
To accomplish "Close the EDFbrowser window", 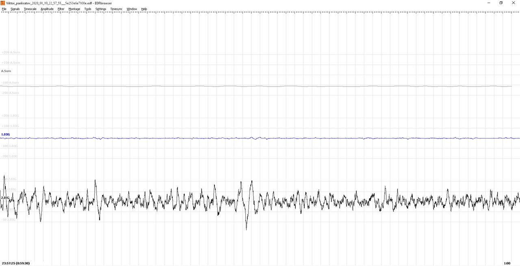I will tap(514, 3).
